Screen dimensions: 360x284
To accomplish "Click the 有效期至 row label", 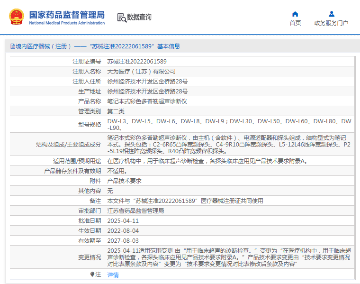I will pos(90,241).
